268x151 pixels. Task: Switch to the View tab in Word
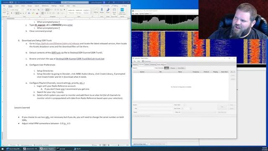pos(68,6)
